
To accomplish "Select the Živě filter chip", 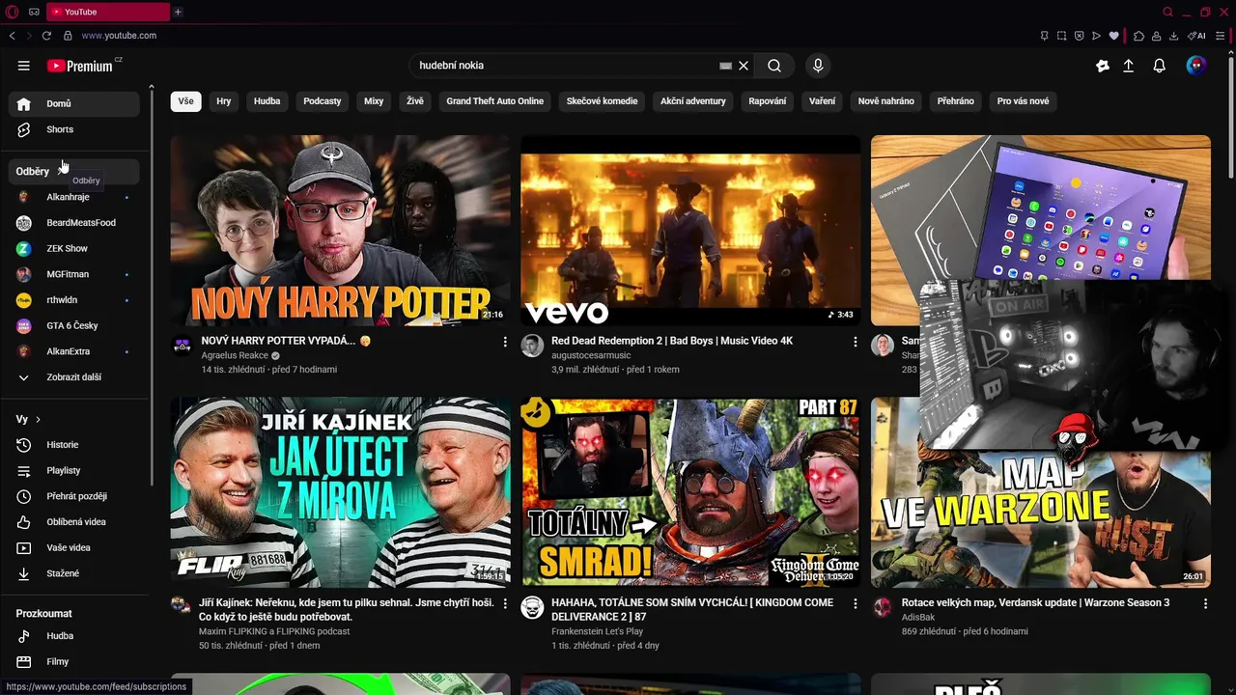I will [x=415, y=101].
